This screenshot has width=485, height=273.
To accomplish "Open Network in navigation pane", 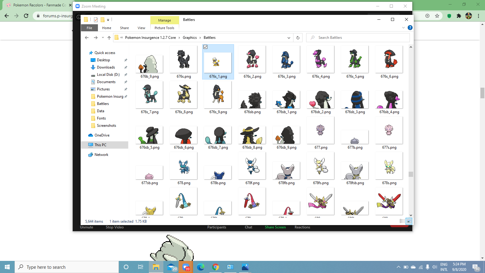I will point(101,155).
